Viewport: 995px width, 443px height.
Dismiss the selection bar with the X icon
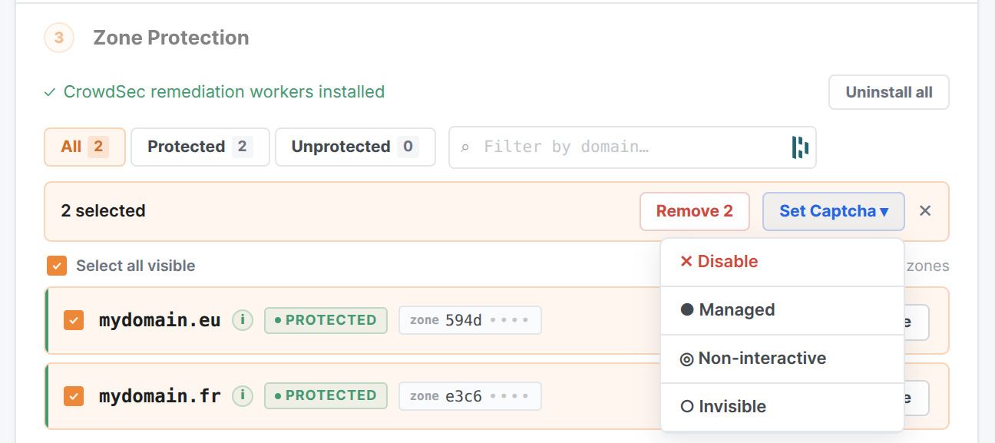[925, 211]
